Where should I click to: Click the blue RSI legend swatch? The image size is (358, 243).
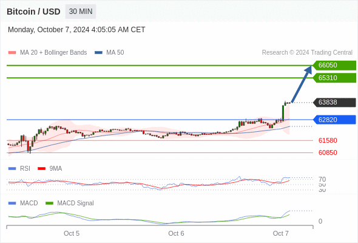pos(12,169)
